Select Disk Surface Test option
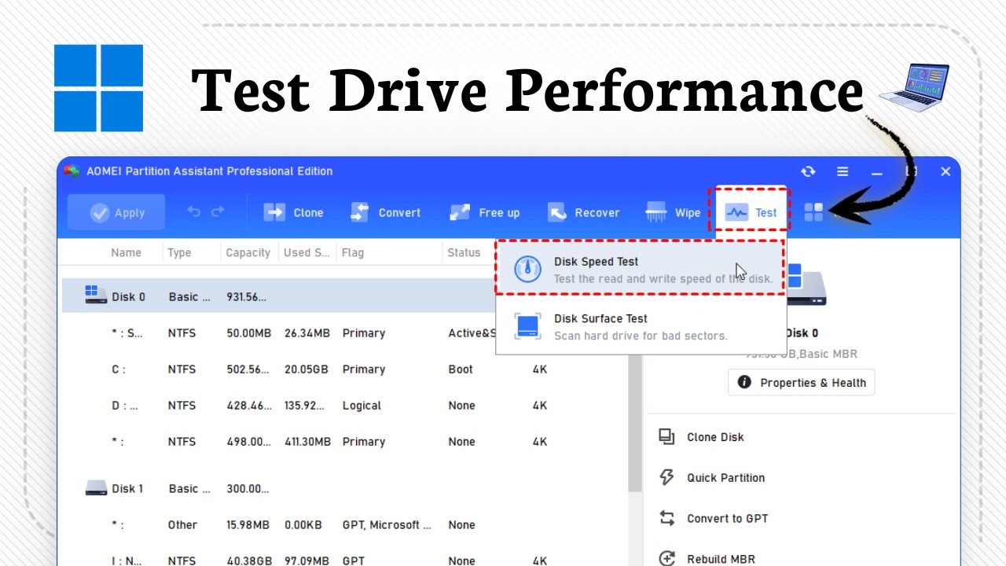 [x=640, y=326]
